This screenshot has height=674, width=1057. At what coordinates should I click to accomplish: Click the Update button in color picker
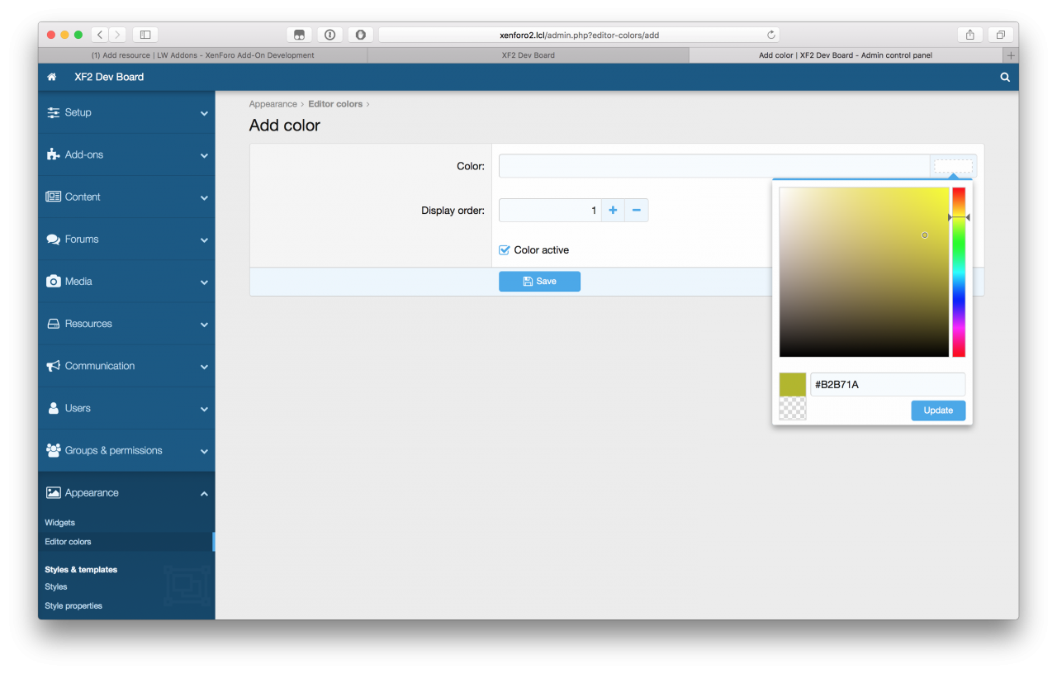point(938,411)
